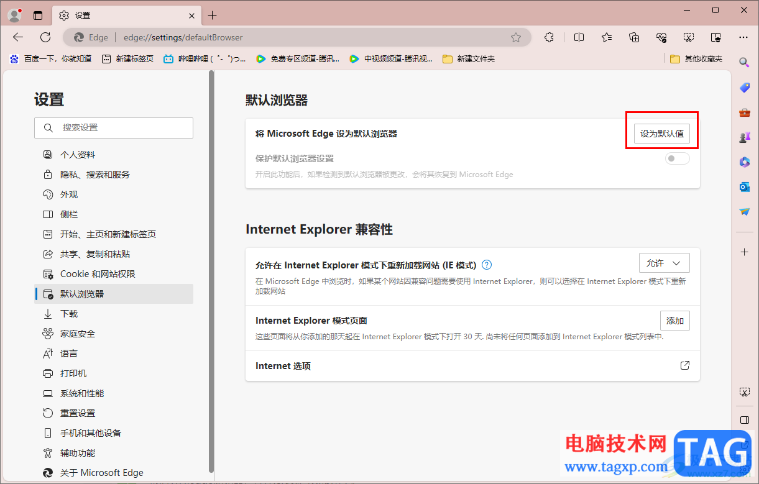Screen dimensions: 759x484
Task: Toggle split screen view icon
Action: click(x=579, y=37)
